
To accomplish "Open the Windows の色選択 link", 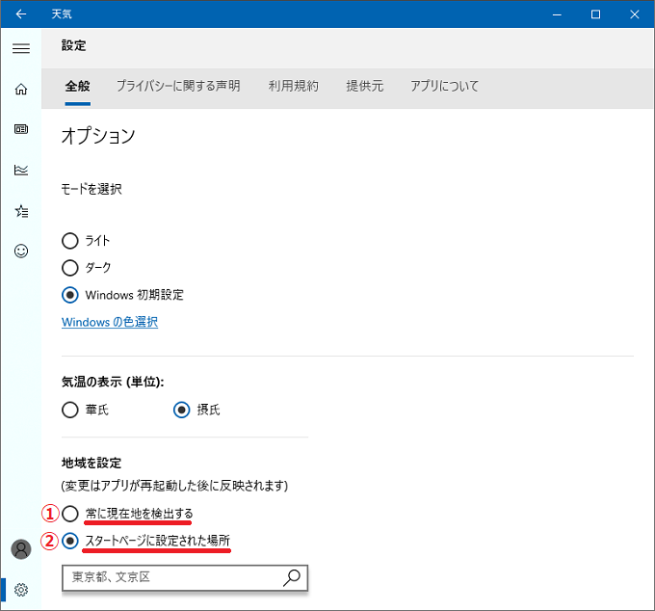I will [110, 322].
